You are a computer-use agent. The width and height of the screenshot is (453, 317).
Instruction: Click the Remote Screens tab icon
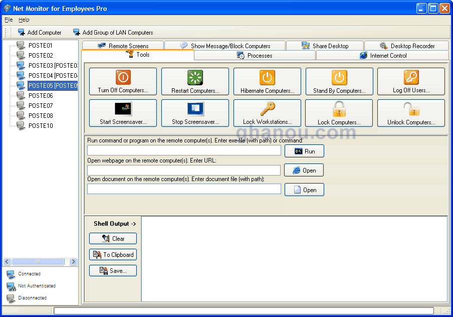(102, 46)
